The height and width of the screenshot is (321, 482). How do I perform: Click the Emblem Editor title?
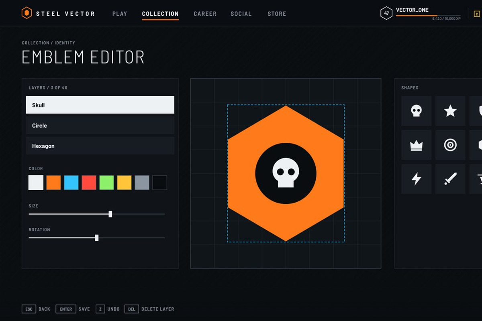[83, 57]
